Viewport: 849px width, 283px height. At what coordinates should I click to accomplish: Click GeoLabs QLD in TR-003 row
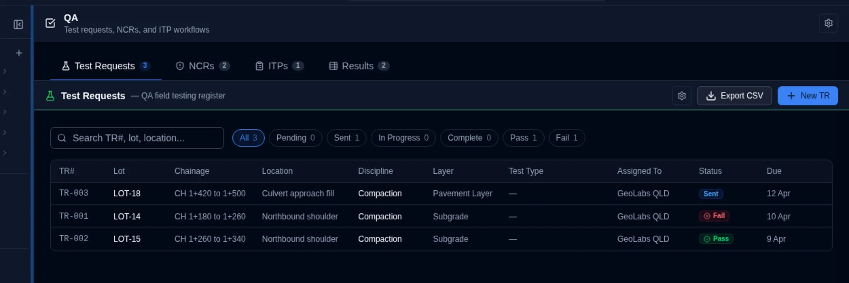point(643,194)
